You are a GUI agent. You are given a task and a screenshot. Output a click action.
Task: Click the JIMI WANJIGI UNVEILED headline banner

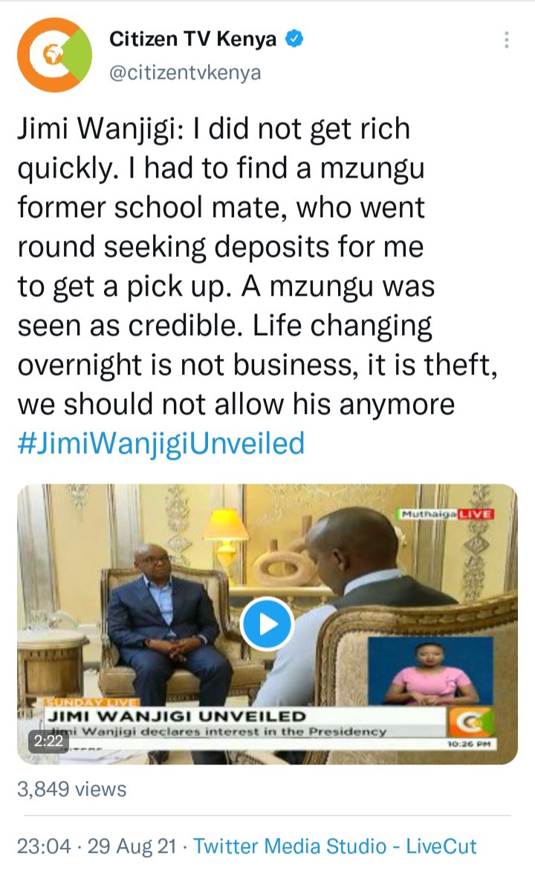click(x=177, y=716)
